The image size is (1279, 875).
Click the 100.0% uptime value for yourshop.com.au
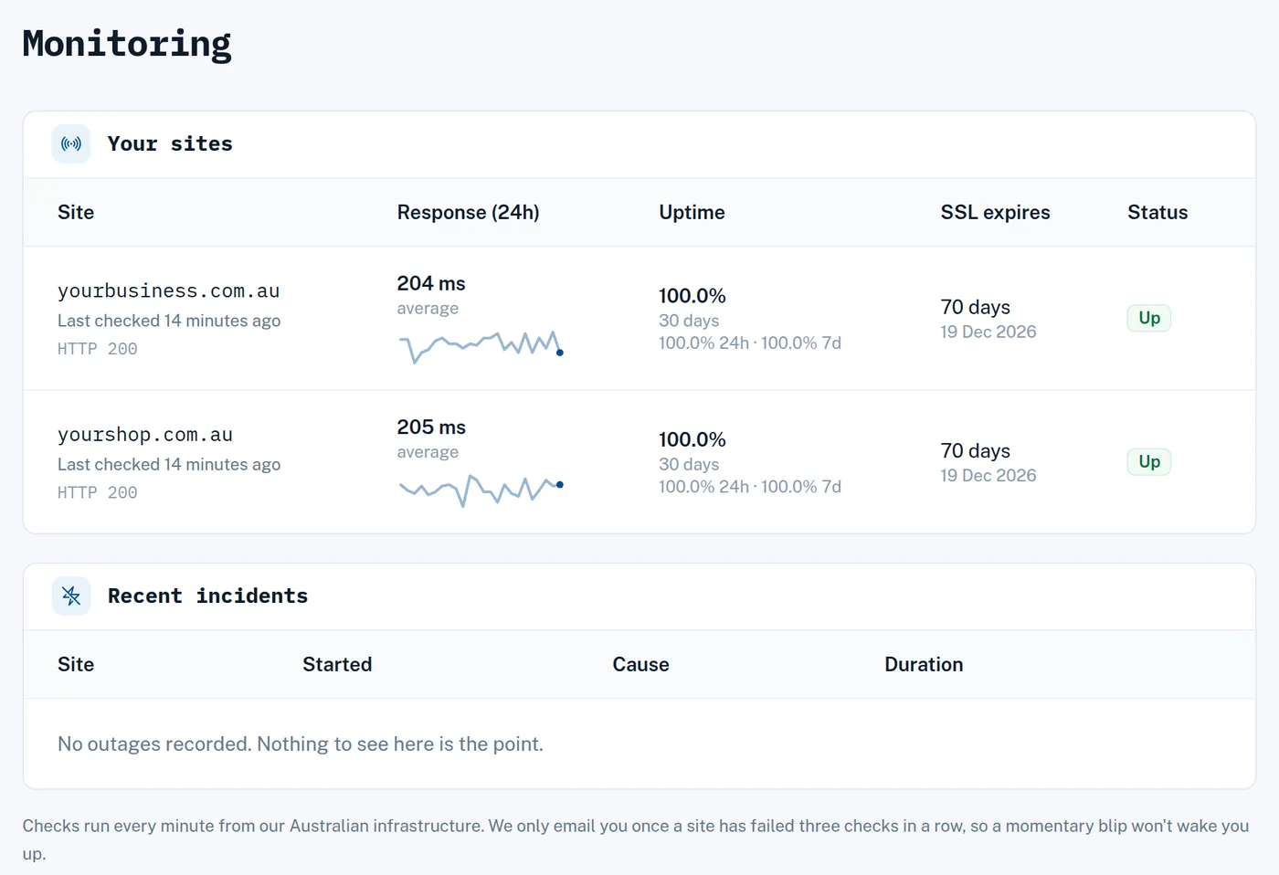click(x=692, y=439)
